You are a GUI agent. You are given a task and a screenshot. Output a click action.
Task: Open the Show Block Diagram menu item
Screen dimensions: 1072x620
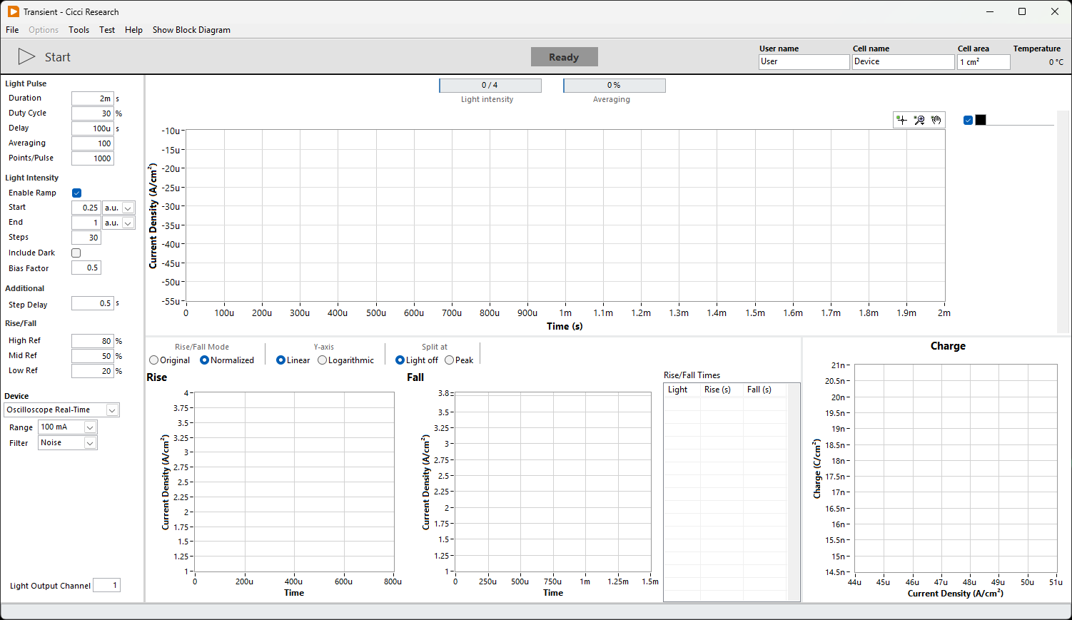(191, 30)
